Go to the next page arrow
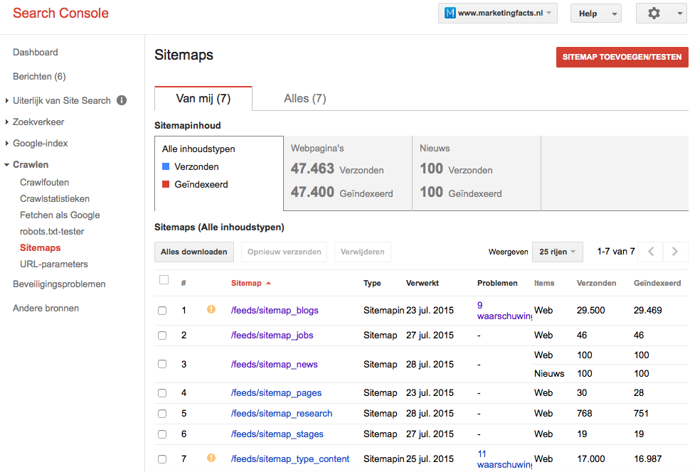 675,252
